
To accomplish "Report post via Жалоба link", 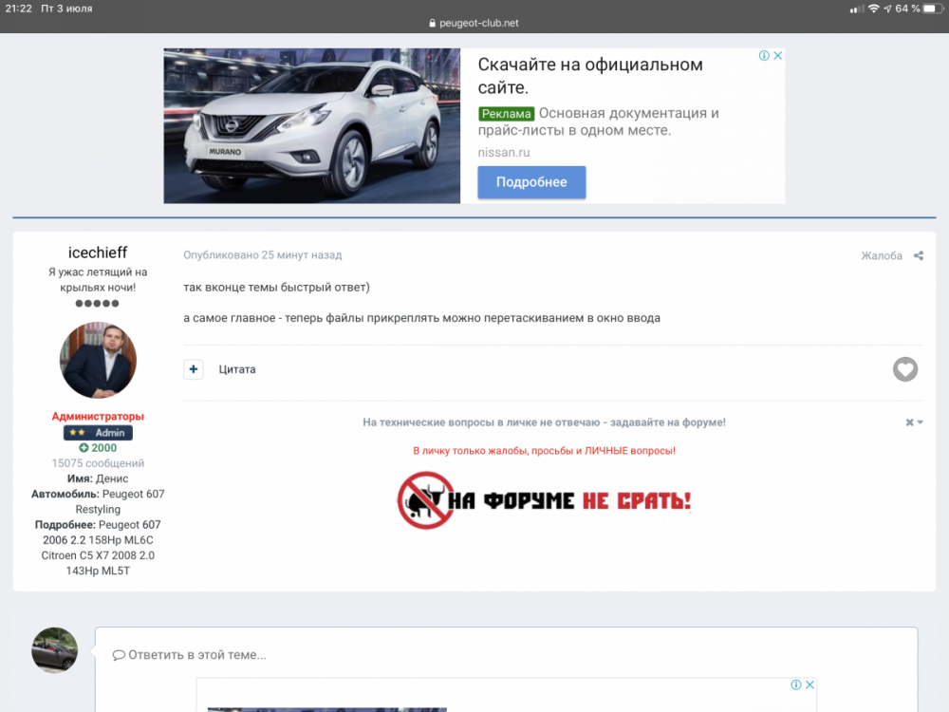I will tap(882, 255).
